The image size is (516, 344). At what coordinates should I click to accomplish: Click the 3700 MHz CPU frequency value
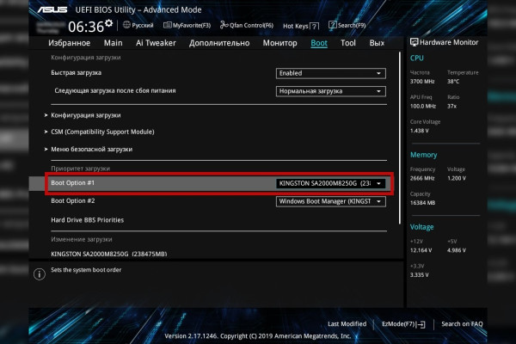[422, 82]
